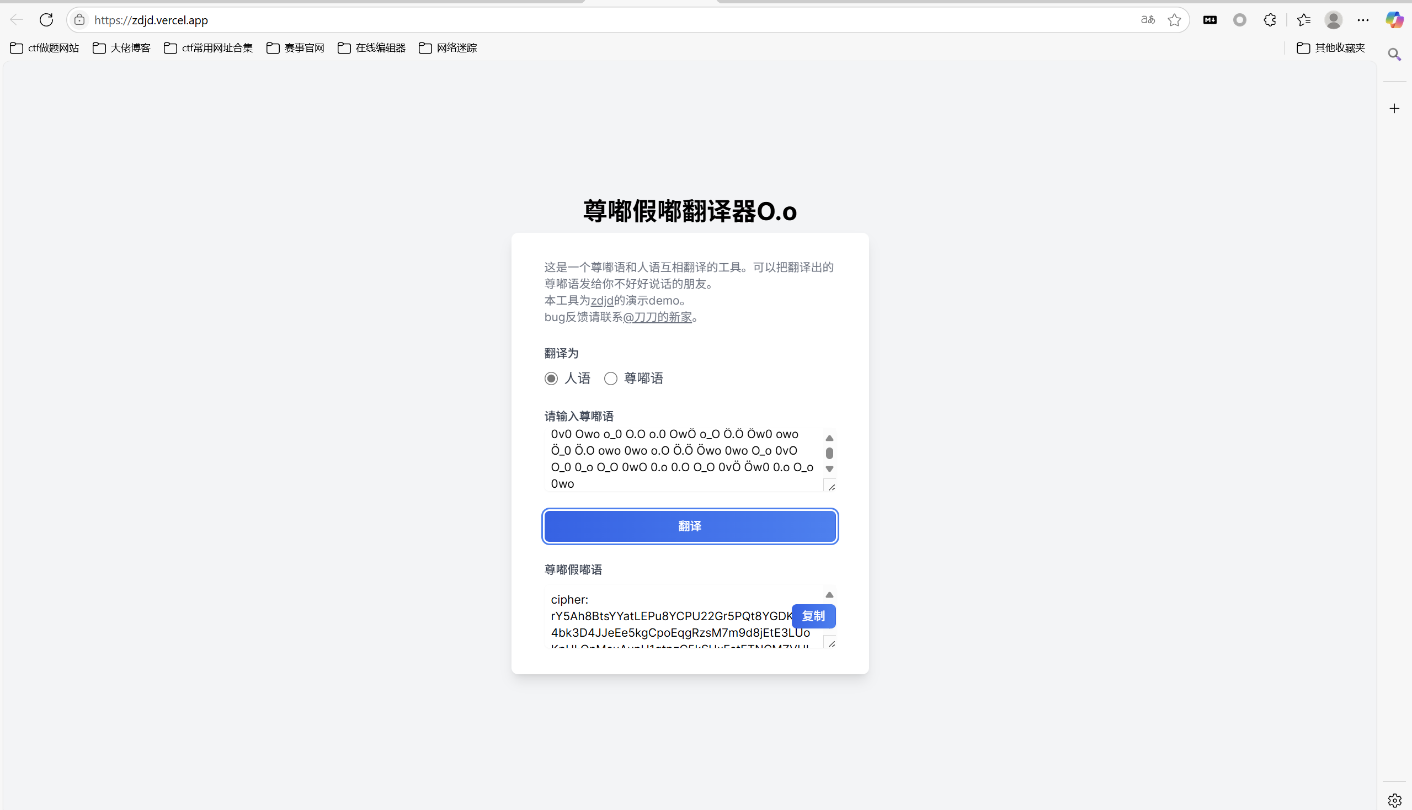Open the 其他收藏夹 folder

pos(1331,48)
